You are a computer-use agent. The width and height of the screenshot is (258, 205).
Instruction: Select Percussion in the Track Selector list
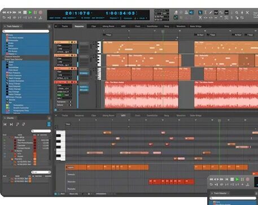(x=13, y=49)
